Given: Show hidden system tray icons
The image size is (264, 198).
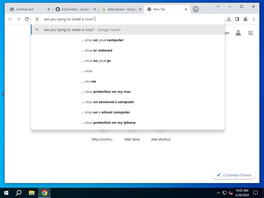Looking at the screenshot, I should tap(218, 193).
